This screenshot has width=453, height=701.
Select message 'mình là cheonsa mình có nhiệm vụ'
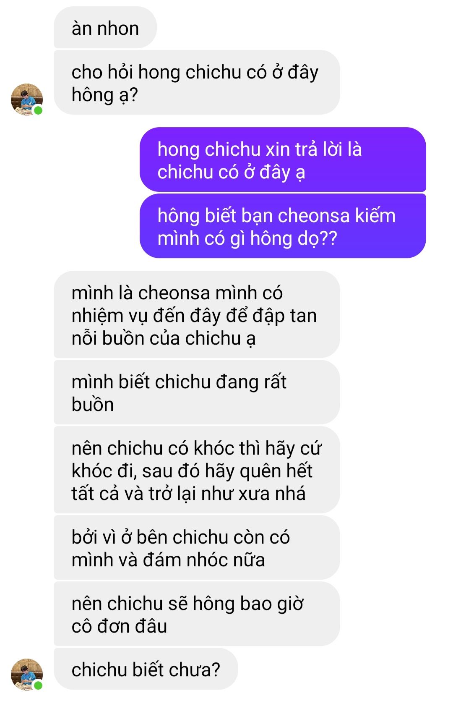click(x=197, y=315)
